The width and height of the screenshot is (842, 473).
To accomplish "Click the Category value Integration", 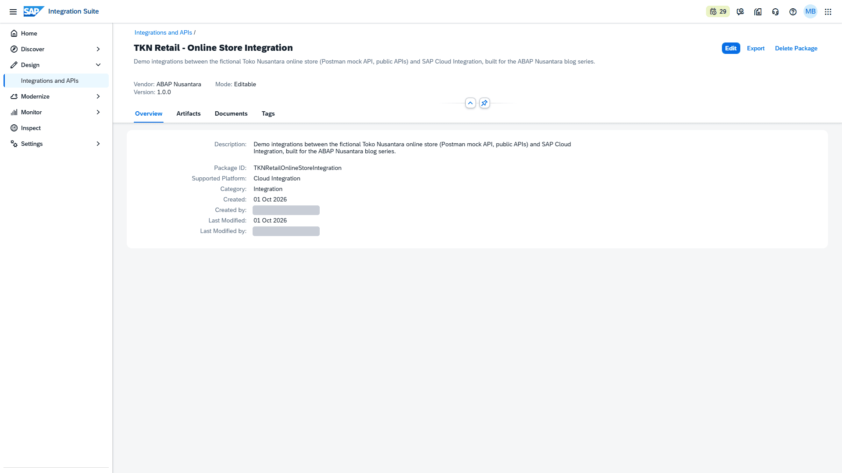I will [x=268, y=189].
